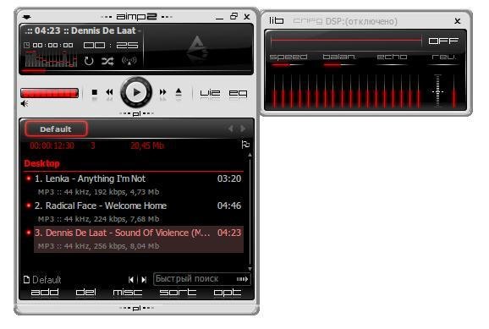
Task: Skip to next track
Action: coord(162,92)
